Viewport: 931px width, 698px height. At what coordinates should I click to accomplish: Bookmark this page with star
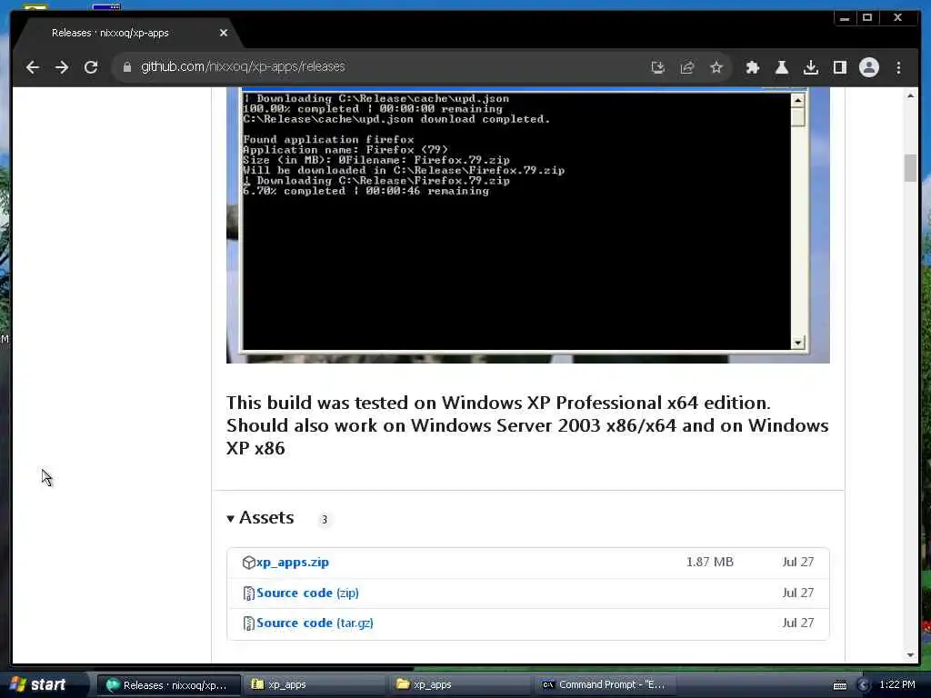tap(716, 67)
